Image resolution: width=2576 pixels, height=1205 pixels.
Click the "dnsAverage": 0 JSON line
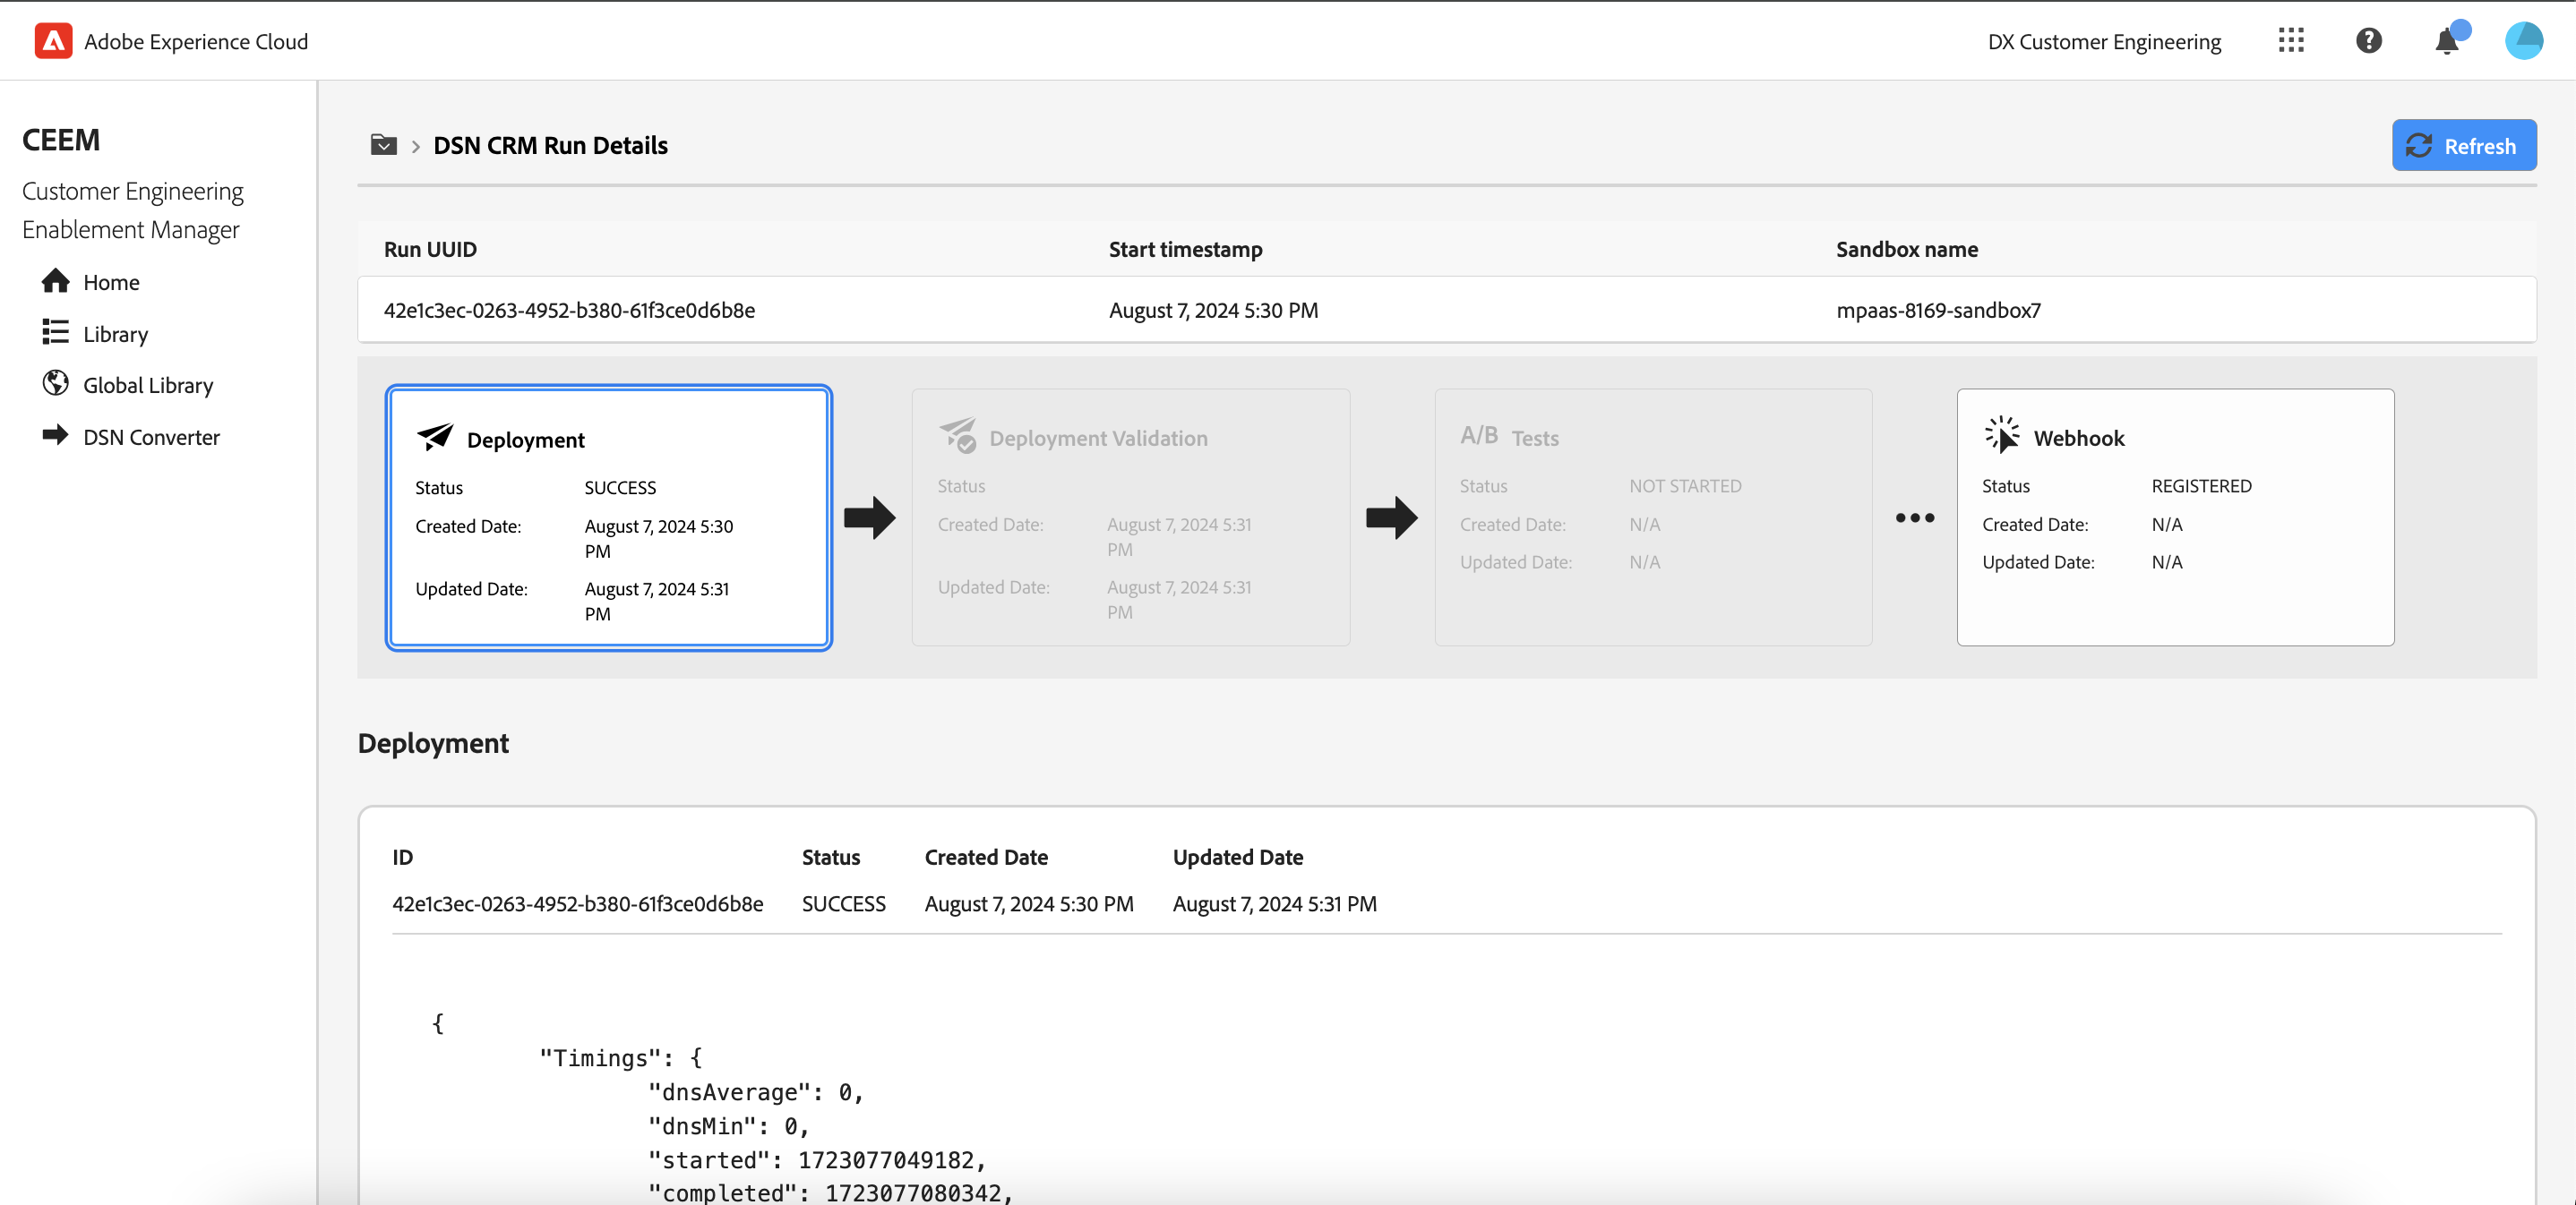click(x=755, y=1091)
